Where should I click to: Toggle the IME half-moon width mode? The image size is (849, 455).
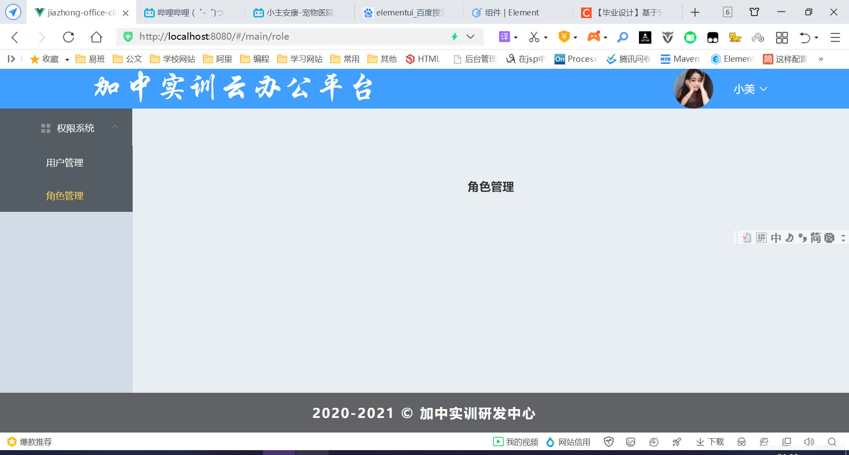click(789, 238)
